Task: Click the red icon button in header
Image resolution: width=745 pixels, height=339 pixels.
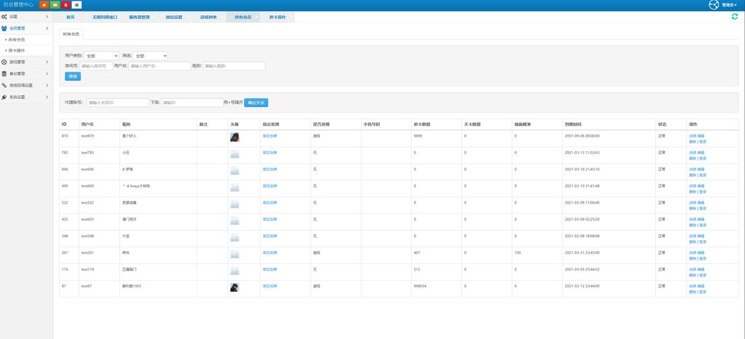Action: pos(66,5)
